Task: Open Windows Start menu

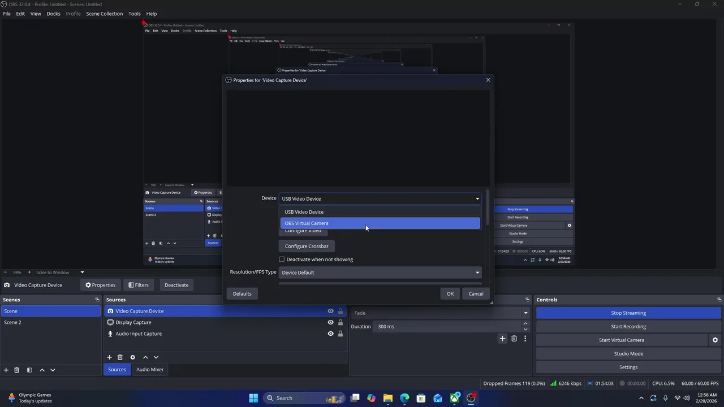Action: pyautogui.click(x=253, y=398)
